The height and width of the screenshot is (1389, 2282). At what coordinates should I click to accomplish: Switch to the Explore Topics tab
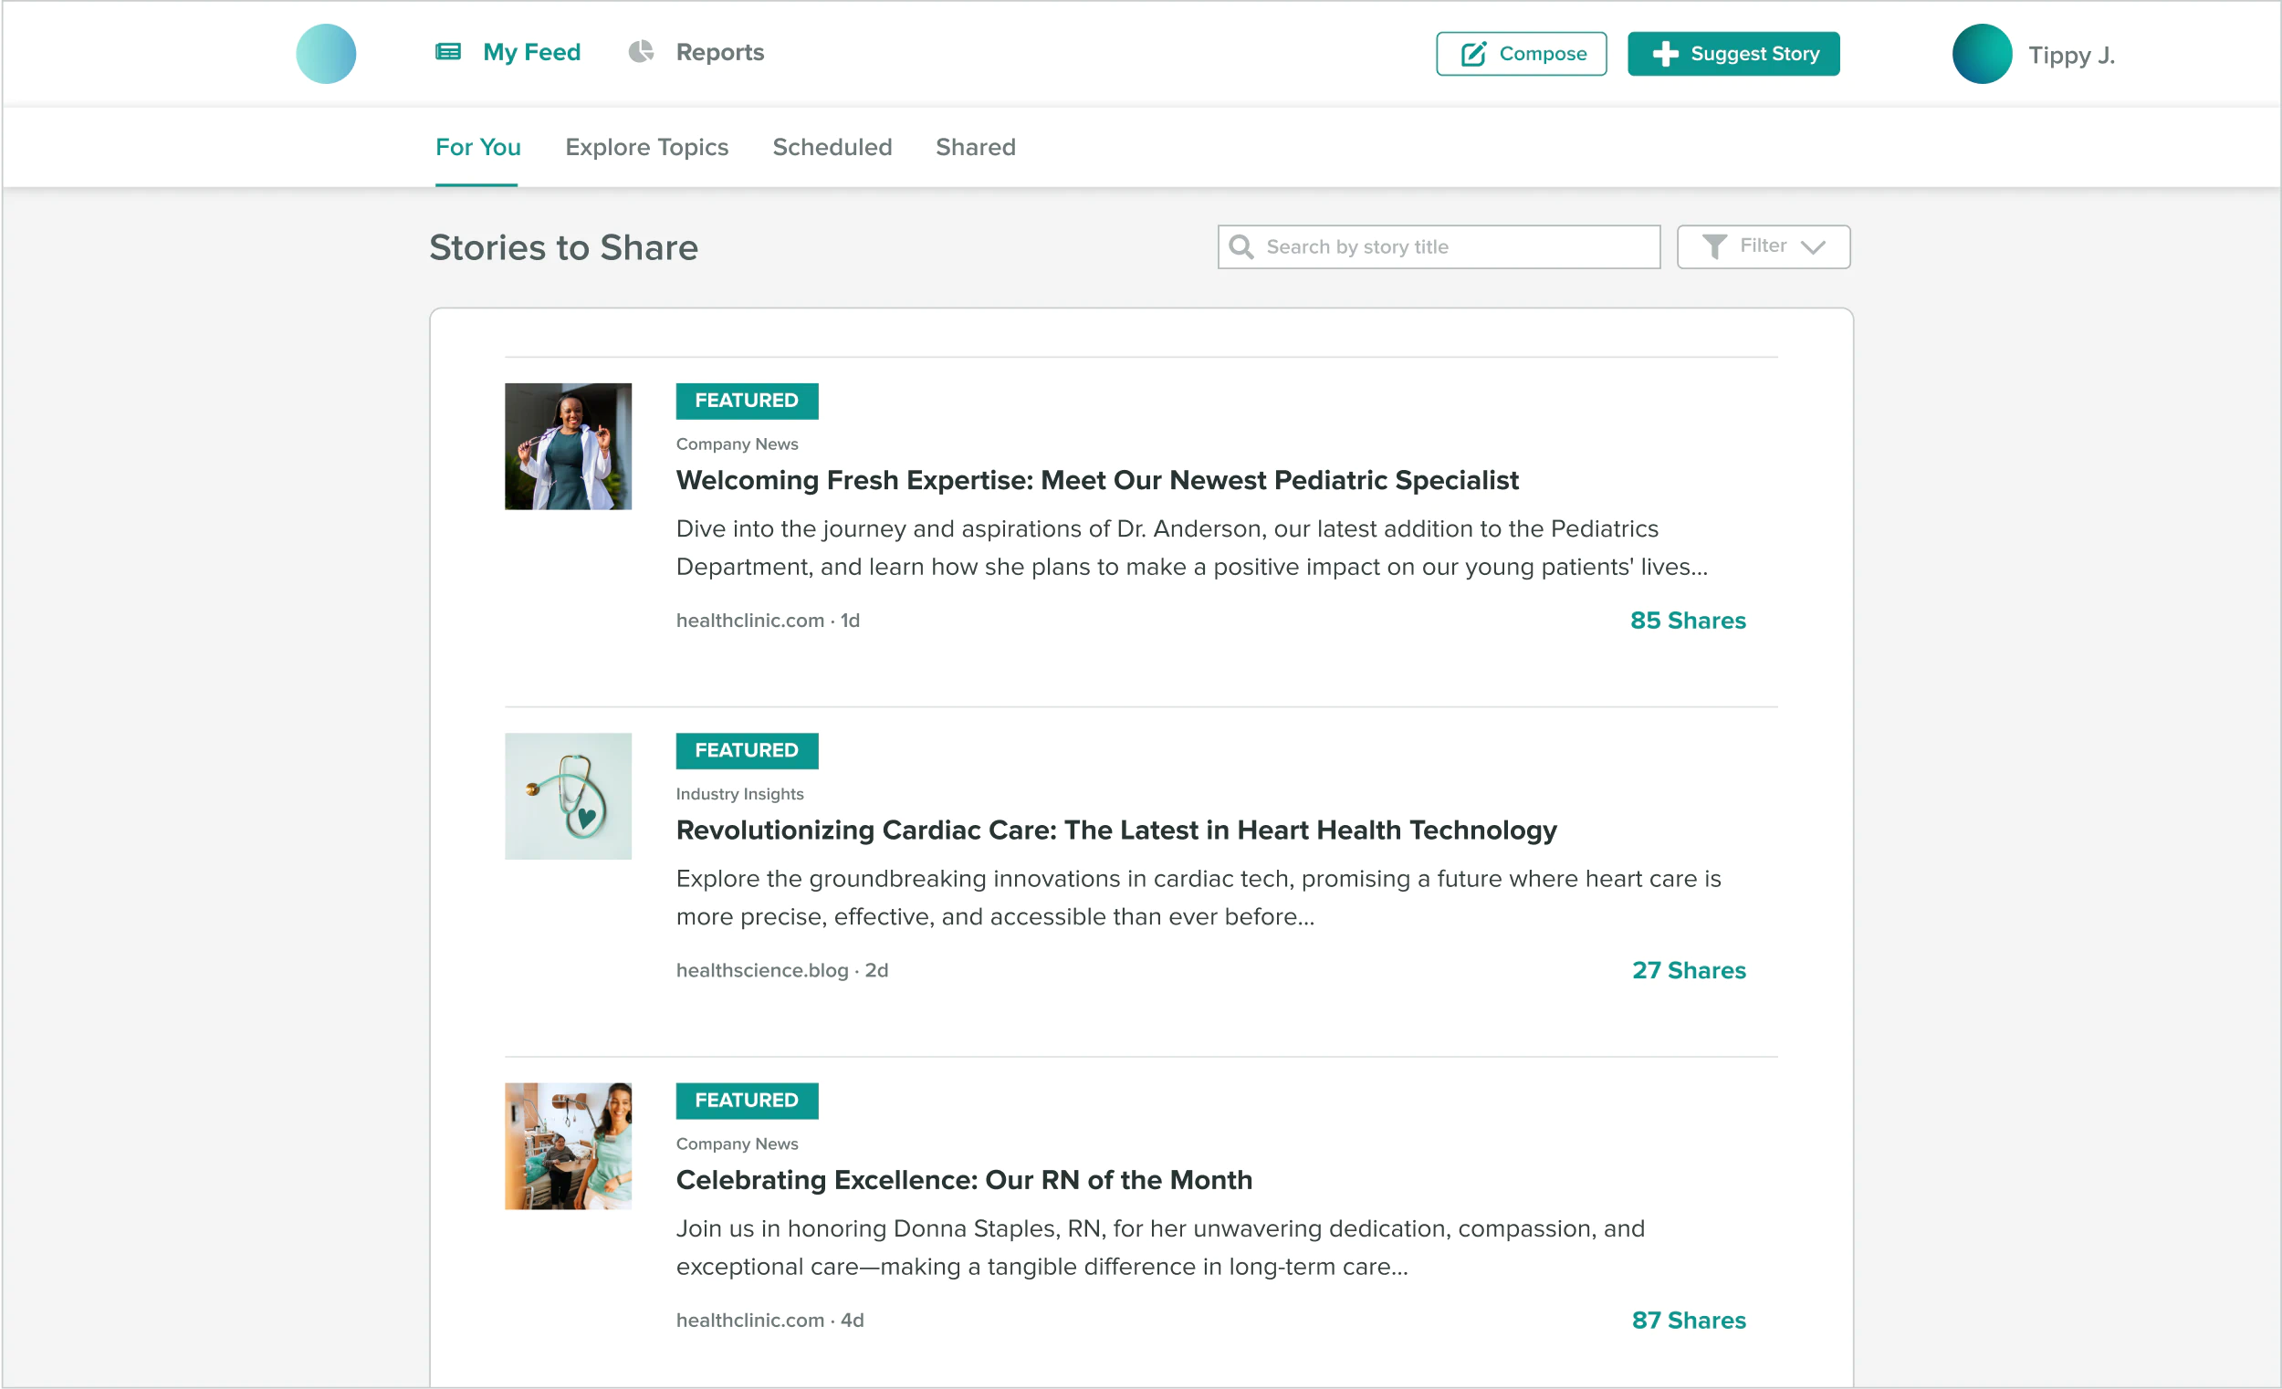pos(647,147)
